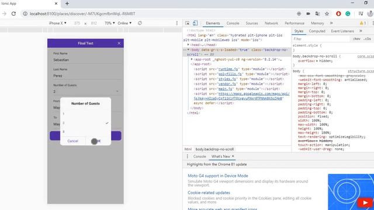The image size is (374, 210).
Task: Open the Cookie-related updates link
Action: pos(209,192)
